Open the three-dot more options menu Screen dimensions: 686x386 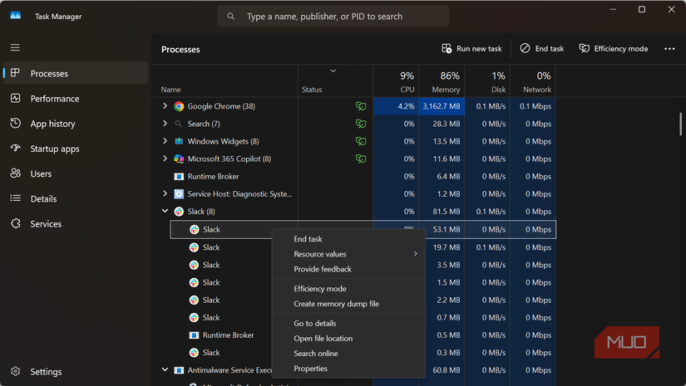[x=669, y=48]
